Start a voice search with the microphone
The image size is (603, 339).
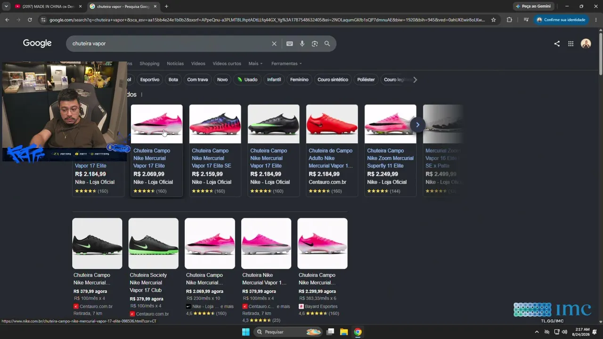click(302, 44)
